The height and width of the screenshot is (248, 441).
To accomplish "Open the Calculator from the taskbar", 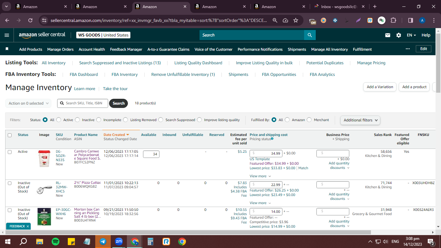I will click(x=150, y=242).
